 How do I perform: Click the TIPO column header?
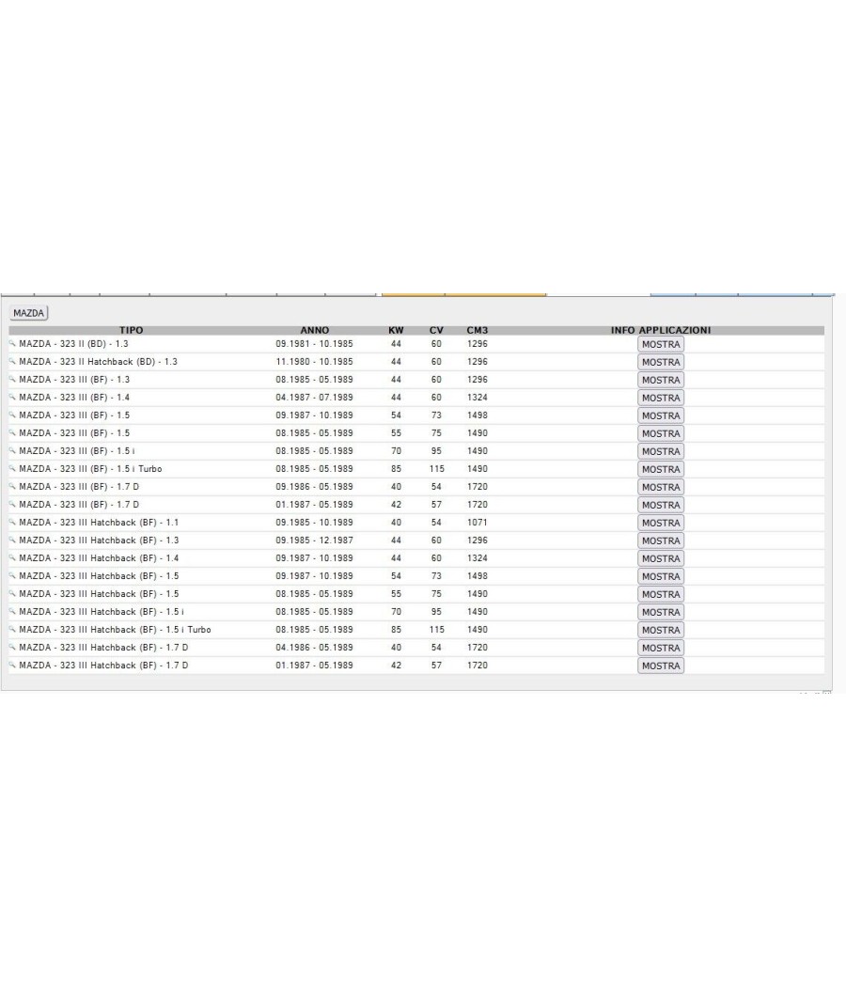131,330
